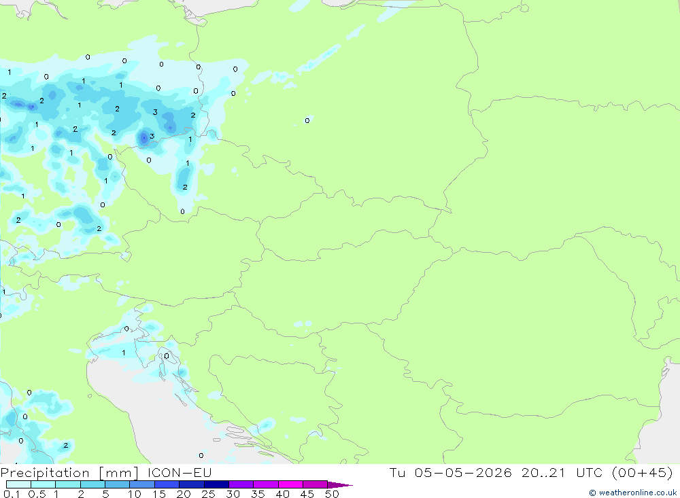Click the 15–20 mm legend swatch
The image size is (680, 498).
[167, 484]
